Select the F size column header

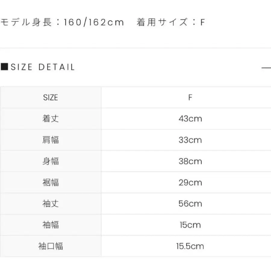point(190,98)
